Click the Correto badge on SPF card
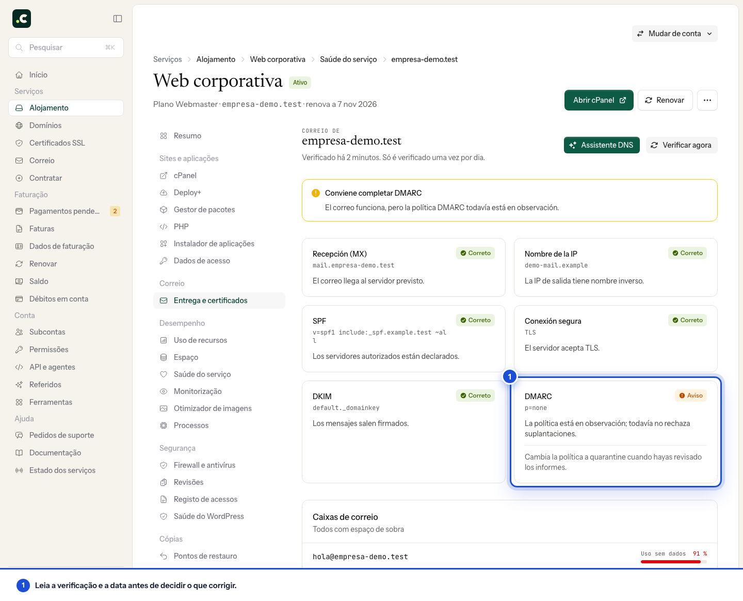Screen dimensions: 743x601 tap(475, 320)
